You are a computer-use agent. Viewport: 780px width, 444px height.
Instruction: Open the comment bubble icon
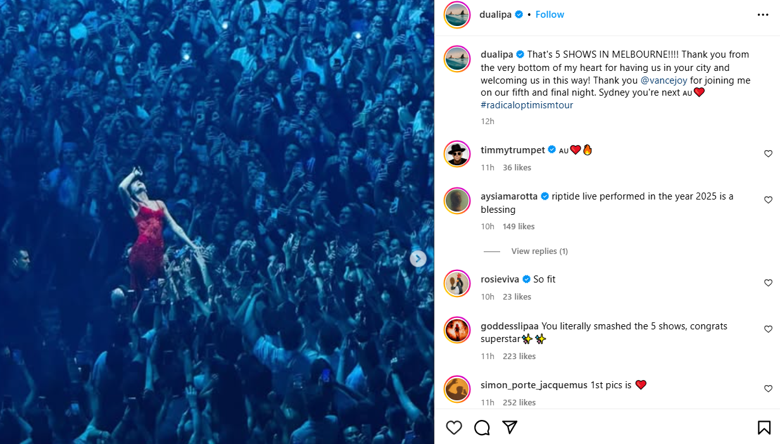(x=482, y=428)
